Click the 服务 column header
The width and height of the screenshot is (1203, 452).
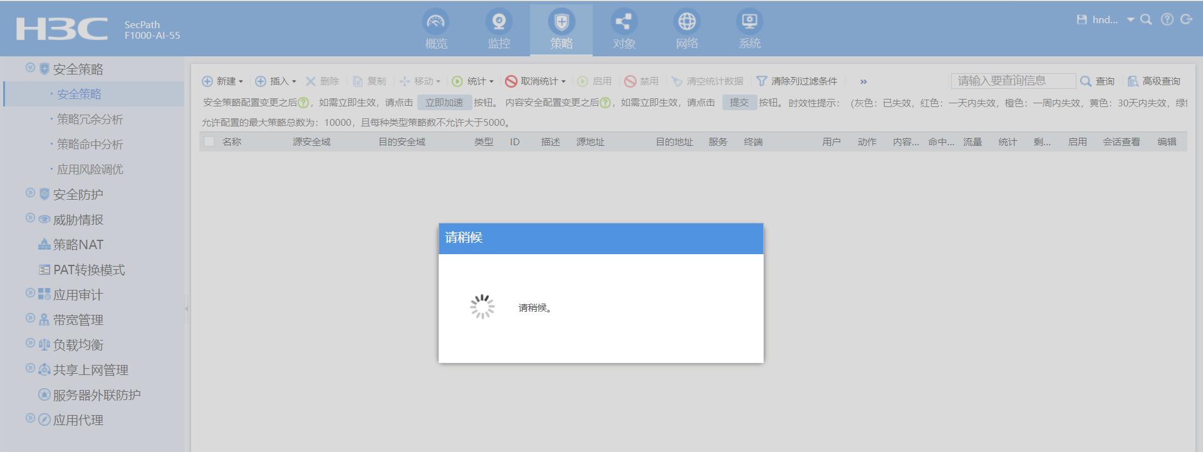718,142
